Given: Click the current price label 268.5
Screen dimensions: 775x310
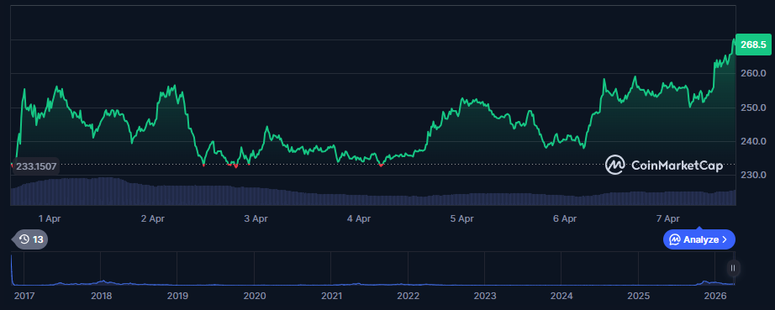Looking at the screenshot, I should click(753, 45).
